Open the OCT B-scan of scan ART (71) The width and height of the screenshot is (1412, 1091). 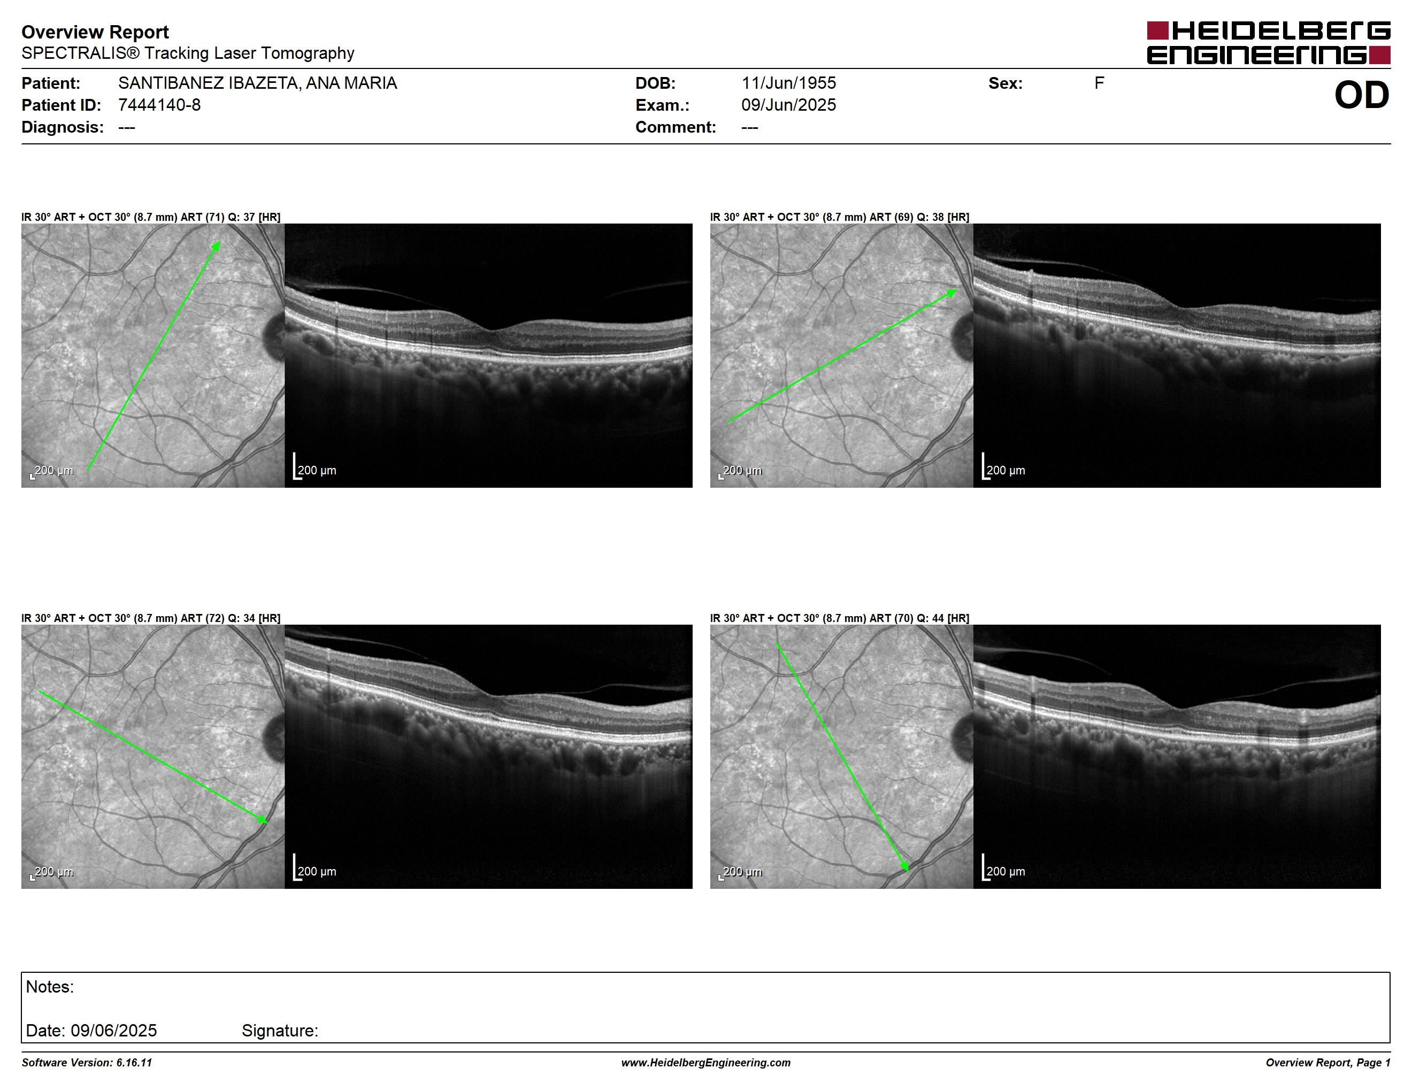[x=488, y=356]
